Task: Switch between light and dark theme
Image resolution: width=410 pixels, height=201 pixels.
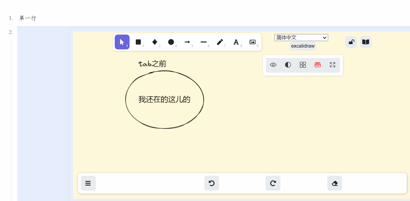Action: click(x=288, y=65)
